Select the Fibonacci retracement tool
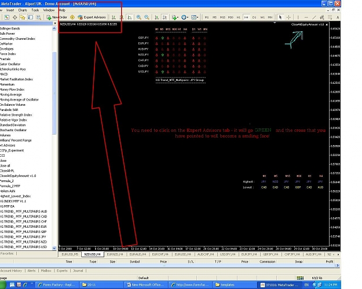This screenshot has height=289, width=362. tap(330, 17)
